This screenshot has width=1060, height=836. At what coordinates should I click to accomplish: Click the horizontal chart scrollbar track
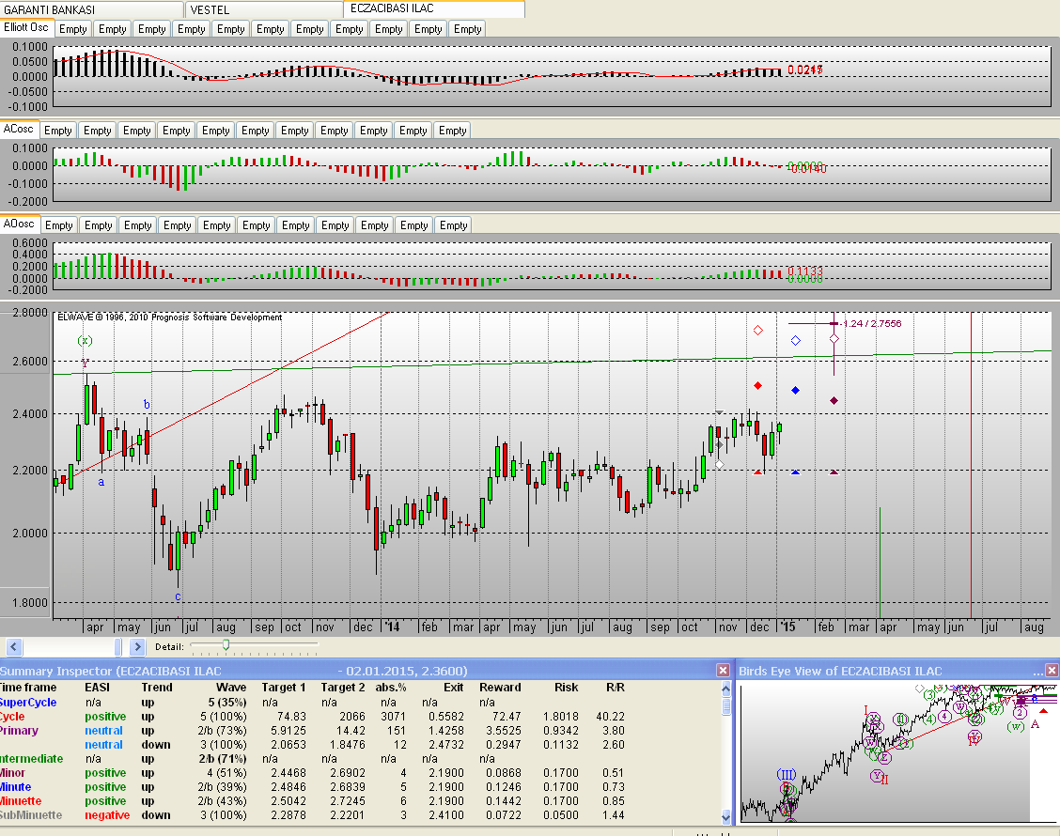(x=73, y=646)
